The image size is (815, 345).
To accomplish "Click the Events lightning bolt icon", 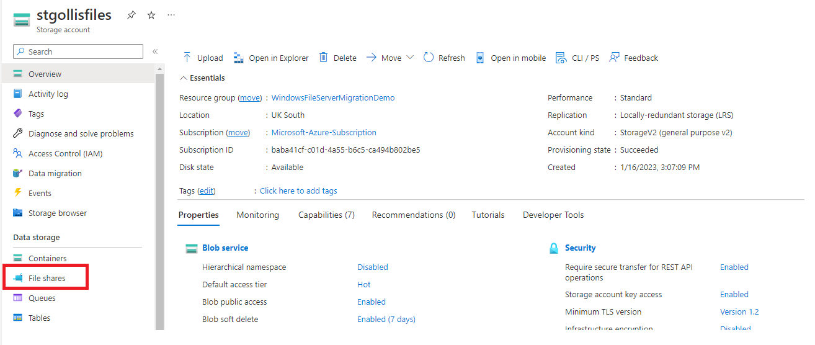I will point(18,193).
